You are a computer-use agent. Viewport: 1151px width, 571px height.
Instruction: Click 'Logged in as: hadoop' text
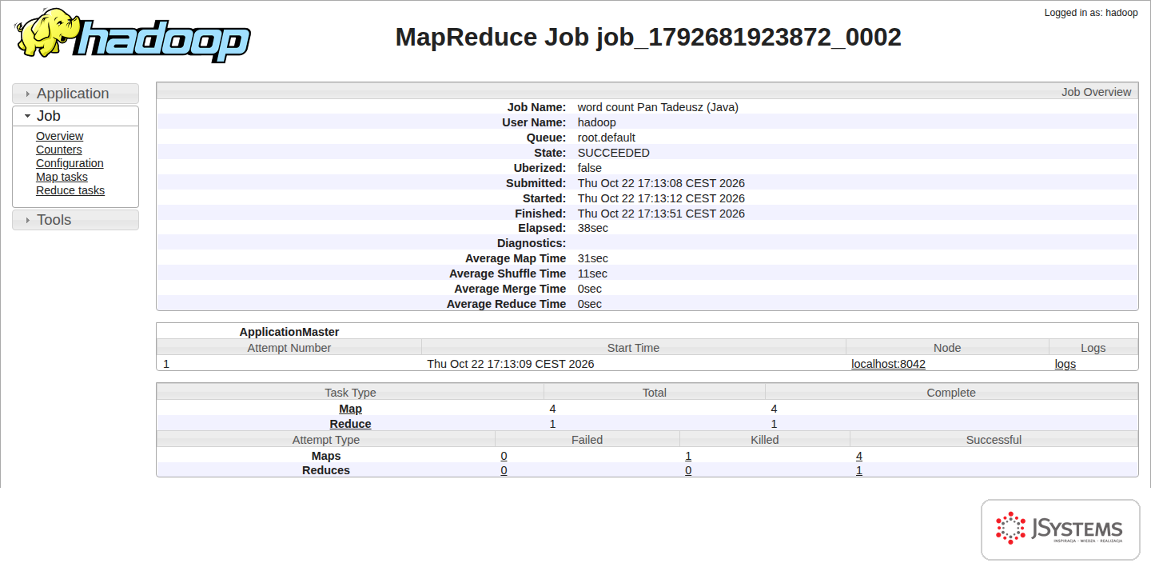point(1091,13)
